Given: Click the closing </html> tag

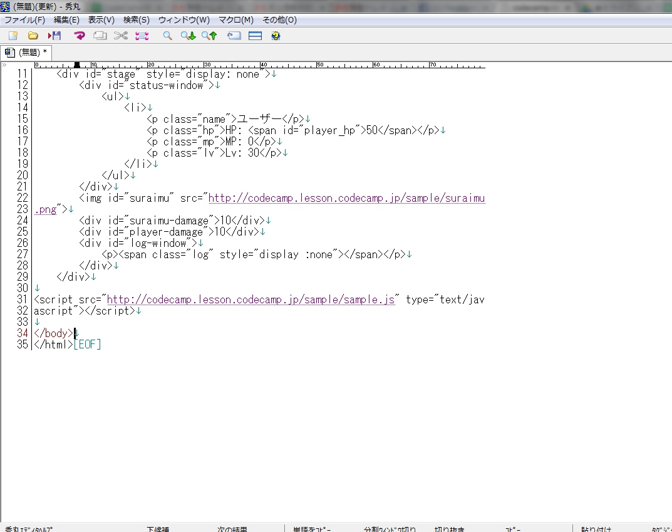Looking at the screenshot, I should [54, 345].
